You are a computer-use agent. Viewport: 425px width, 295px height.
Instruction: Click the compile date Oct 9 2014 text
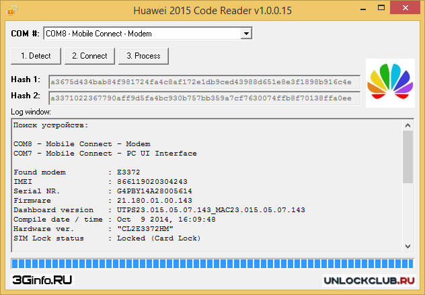166,220
